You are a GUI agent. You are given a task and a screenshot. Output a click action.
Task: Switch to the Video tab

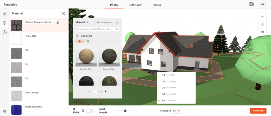pyautogui.click(x=157, y=5)
